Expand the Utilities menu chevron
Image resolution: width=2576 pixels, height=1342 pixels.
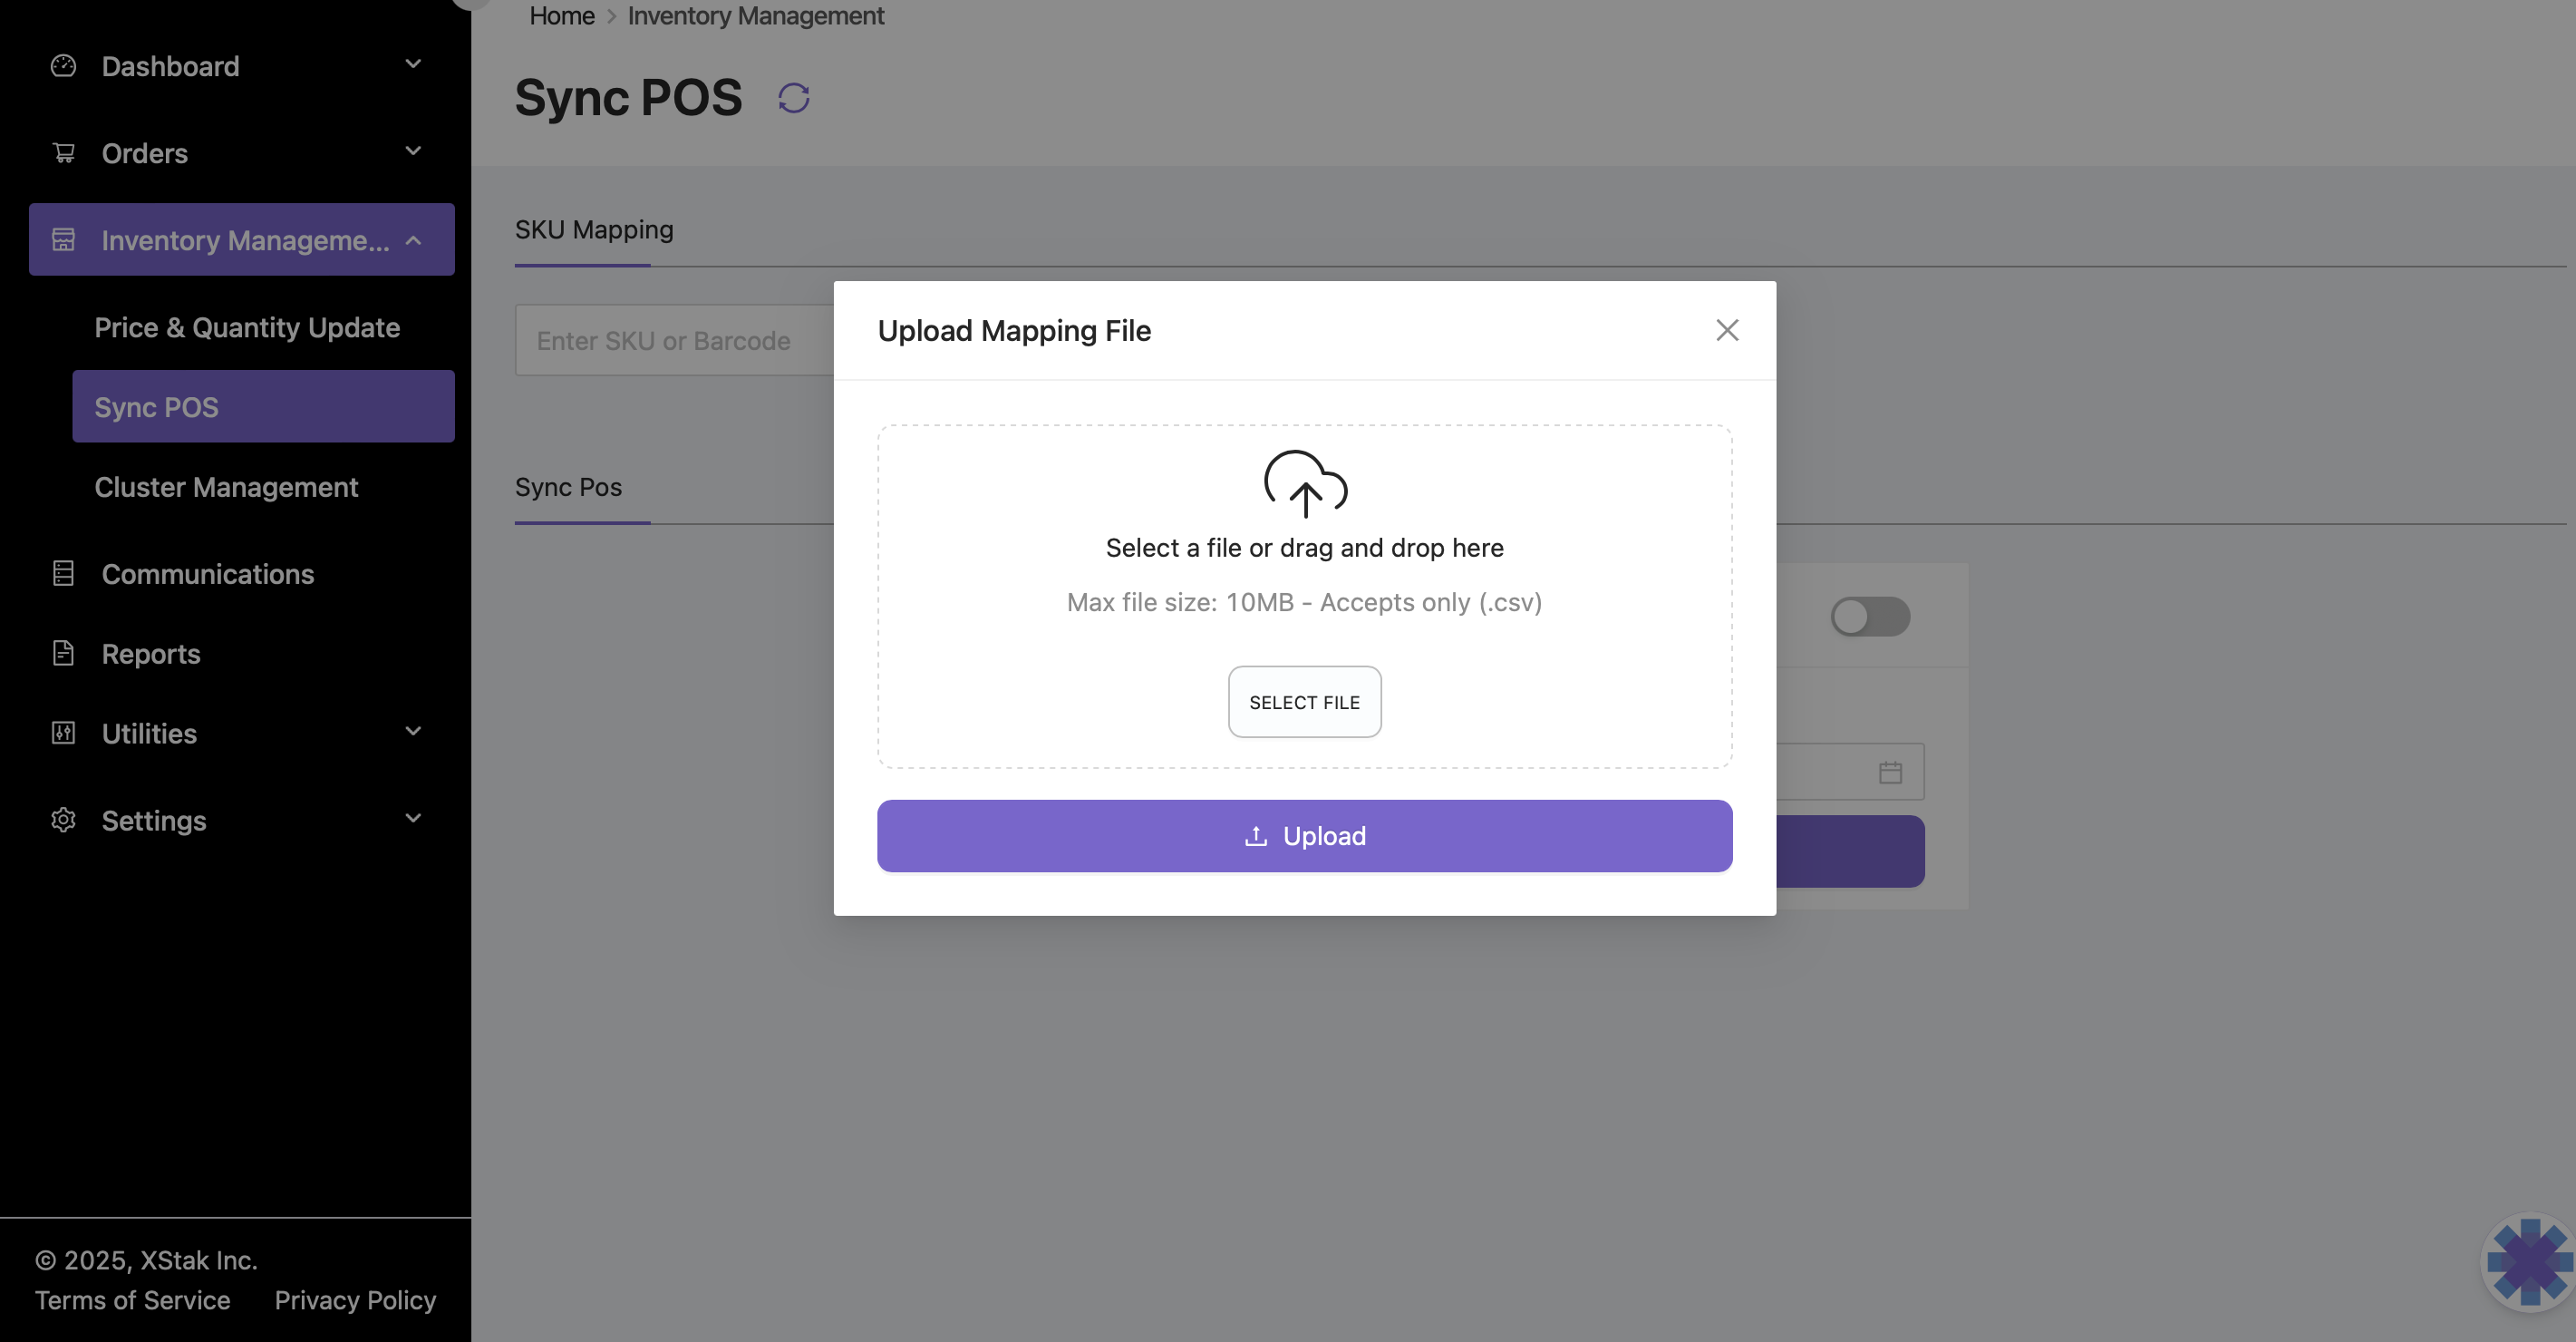(413, 733)
